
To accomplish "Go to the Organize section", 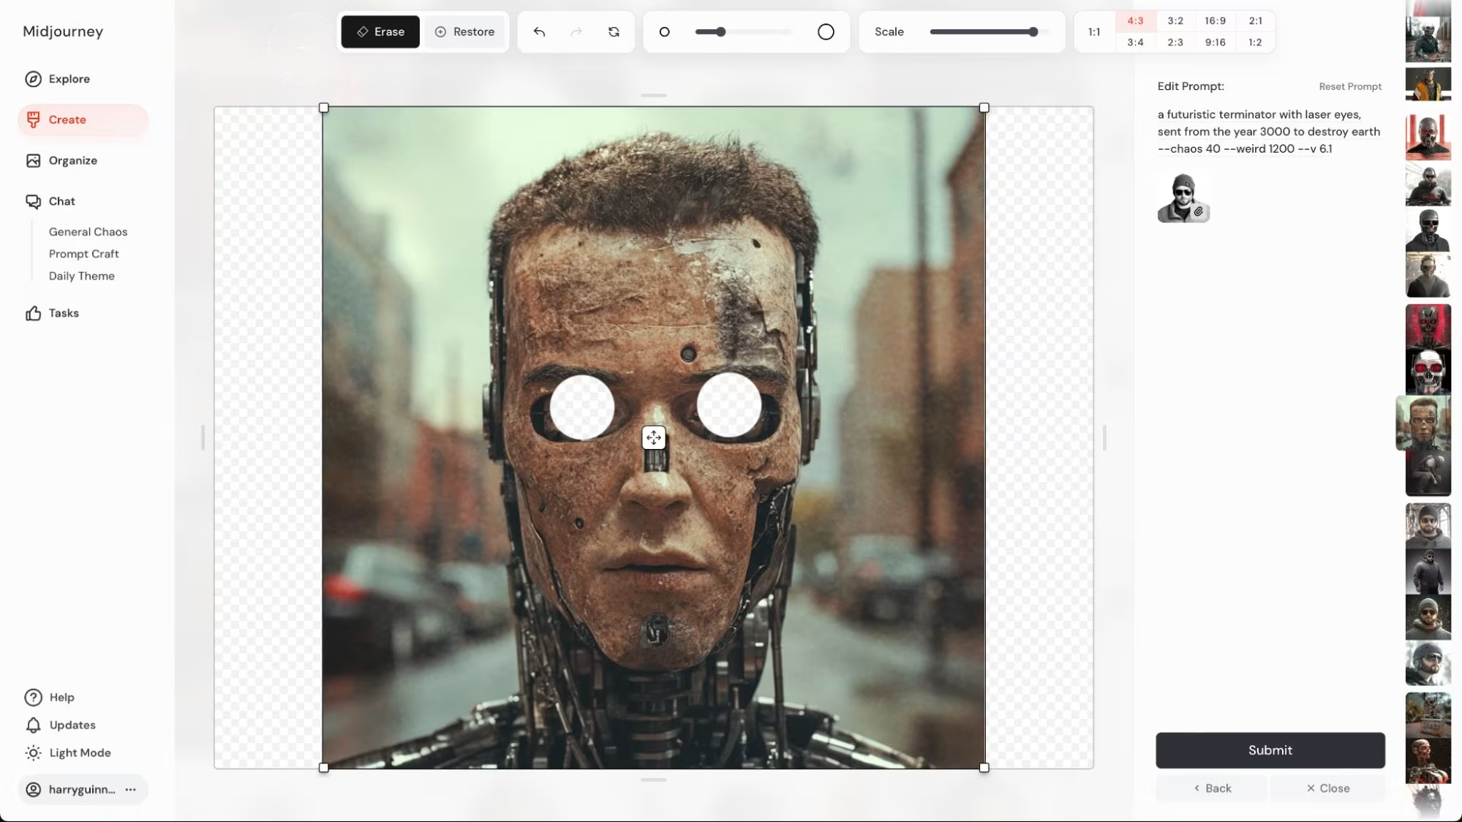I will tap(72, 160).
